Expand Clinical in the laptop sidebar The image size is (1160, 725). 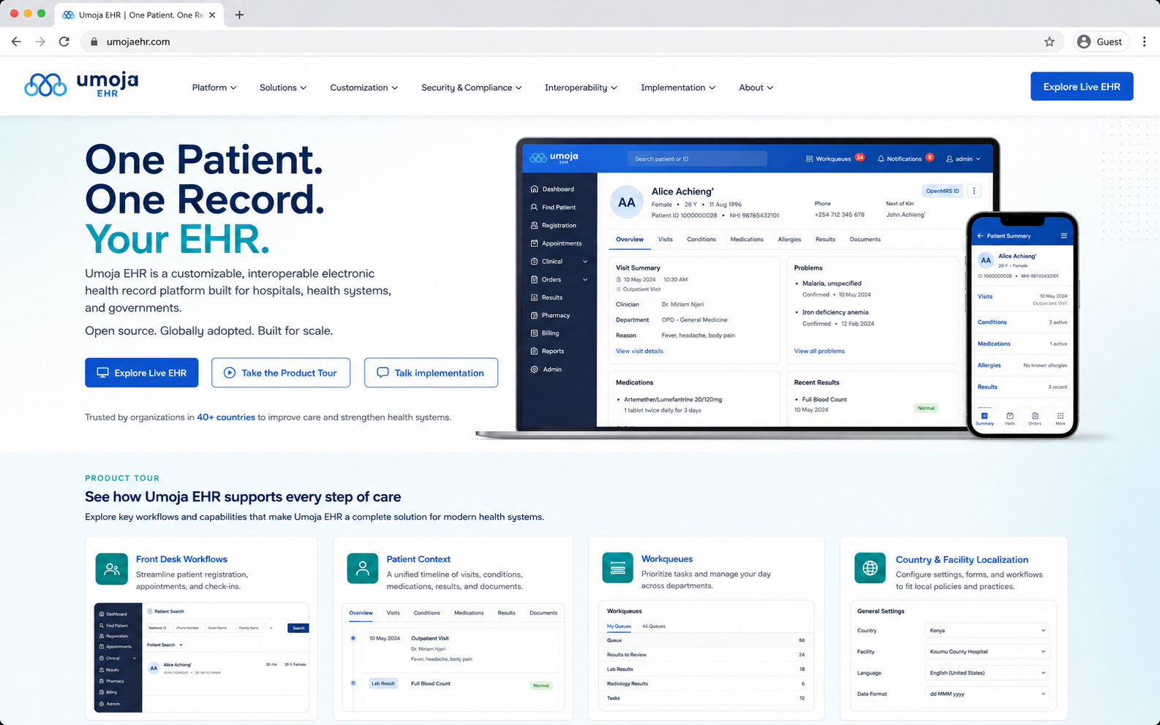click(x=560, y=262)
